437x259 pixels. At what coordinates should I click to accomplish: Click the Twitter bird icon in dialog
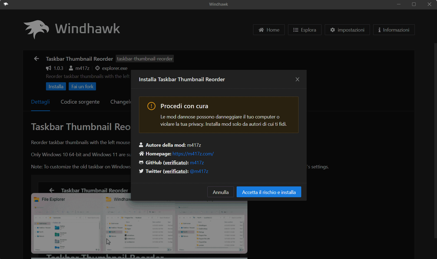coord(141,171)
